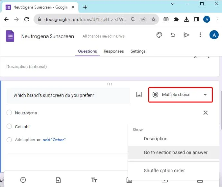Viewport: 222px width, 187px height.
Task: Click the Add option radio circle
Action: (x=9, y=140)
